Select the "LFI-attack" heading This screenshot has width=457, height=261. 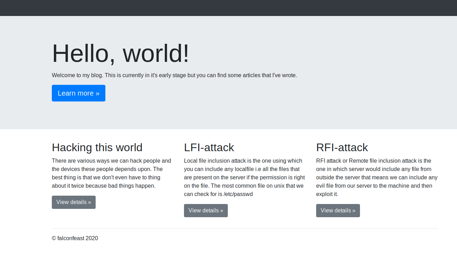[209, 147]
